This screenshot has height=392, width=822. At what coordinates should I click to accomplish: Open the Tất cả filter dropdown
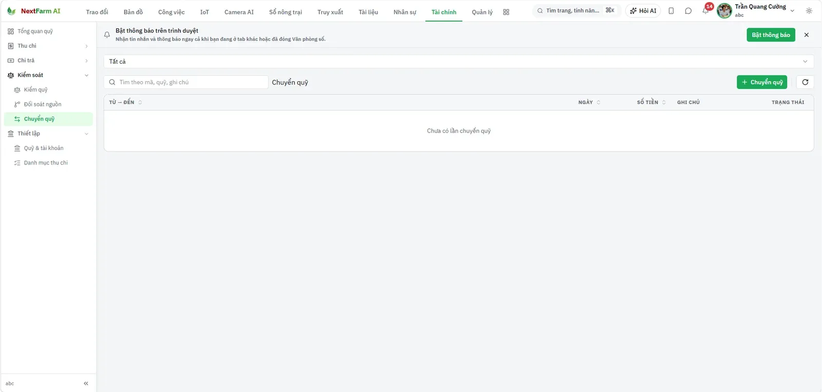coord(459,62)
